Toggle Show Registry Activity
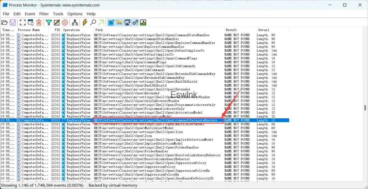Viewport: 368px width, 189px height. [111, 23]
